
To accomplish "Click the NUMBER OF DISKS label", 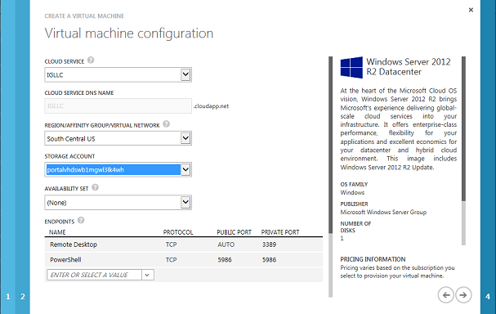I will pos(355,227).
